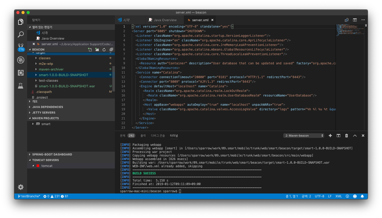Collapse all folders in the BEACON explorer

pos(111,50)
